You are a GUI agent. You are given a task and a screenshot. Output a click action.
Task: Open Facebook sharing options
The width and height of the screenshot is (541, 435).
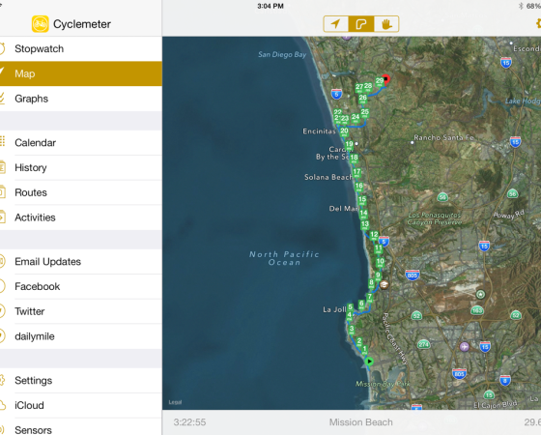click(x=81, y=286)
